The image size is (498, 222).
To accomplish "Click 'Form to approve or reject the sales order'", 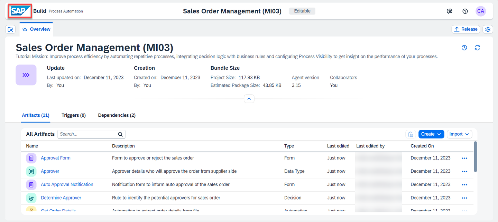I will pos(153,158).
